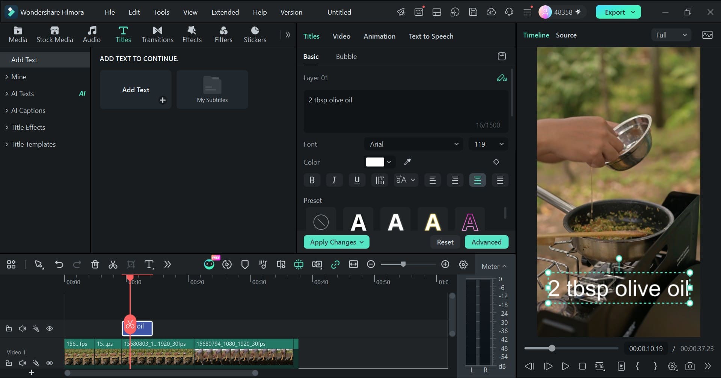Click Apply Changes button
The image size is (721, 378).
(336, 242)
